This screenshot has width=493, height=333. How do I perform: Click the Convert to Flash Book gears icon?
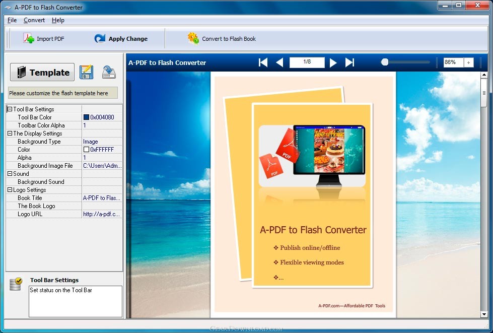point(193,38)
